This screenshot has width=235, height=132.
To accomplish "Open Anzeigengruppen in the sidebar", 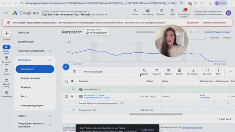I will [x=31, y=78].
